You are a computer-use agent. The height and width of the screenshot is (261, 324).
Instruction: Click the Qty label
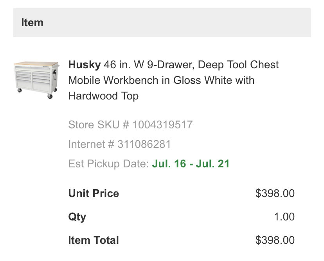[x=77, y=217]
